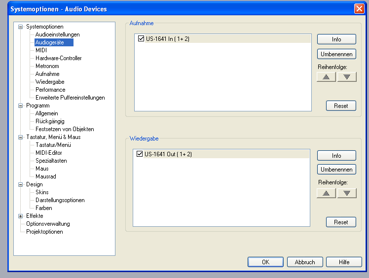Select Wiedergabe tree entry
Image resolution: width=369 pixels, height=278 pixels.
pyautogui.click(x=50, y=82)
